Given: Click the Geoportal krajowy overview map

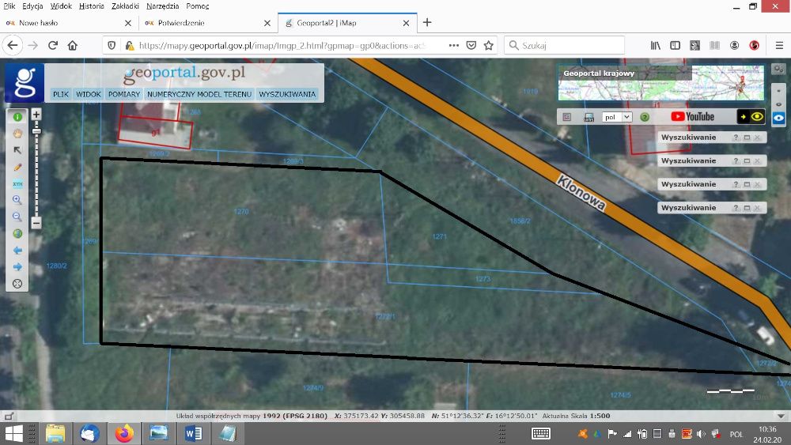Looking at the screenshot, I should click(660, 83).
